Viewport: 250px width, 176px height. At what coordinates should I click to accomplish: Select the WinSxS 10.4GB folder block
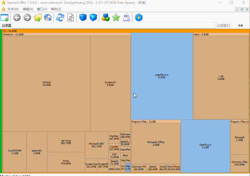click(x=47, y=84)
